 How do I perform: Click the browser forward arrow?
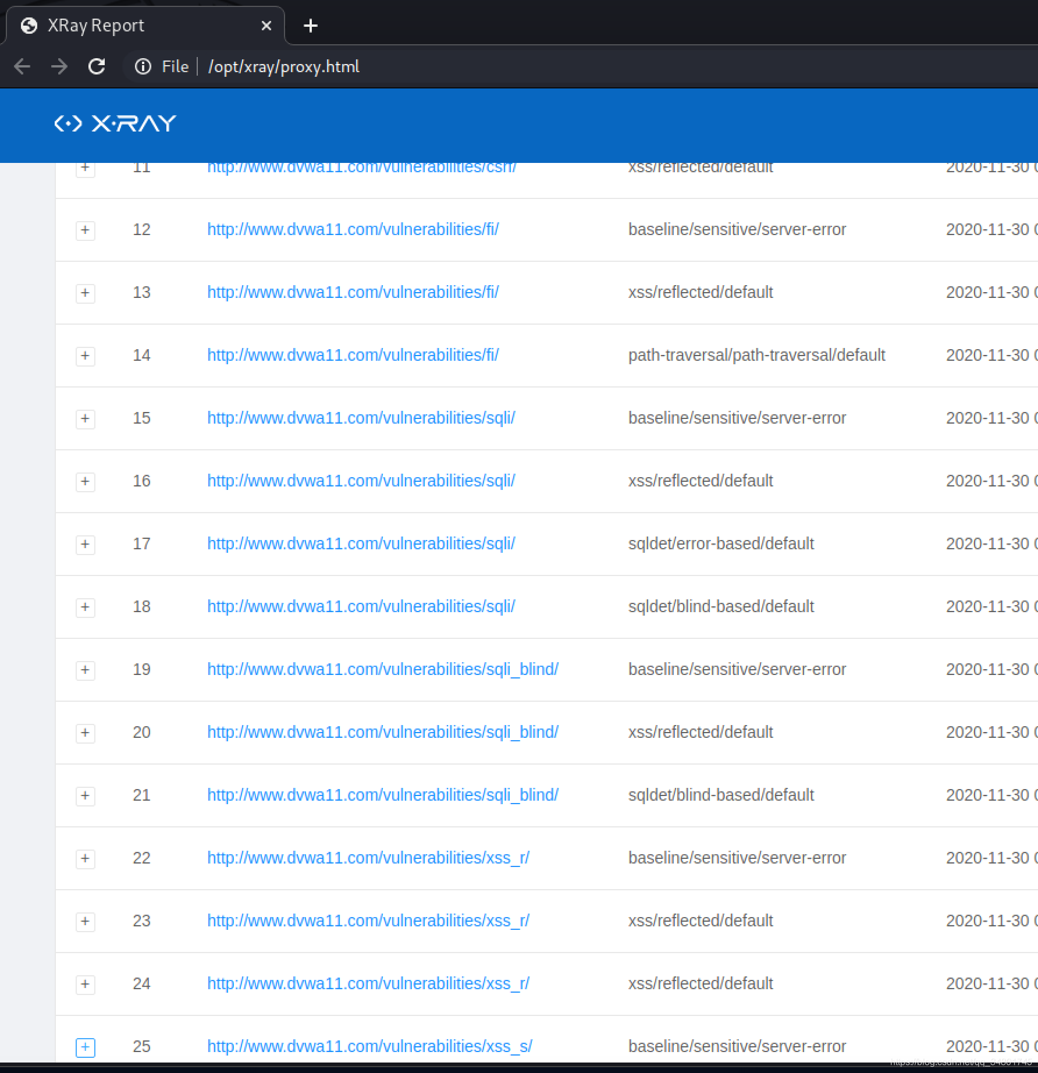pos(59,66)
